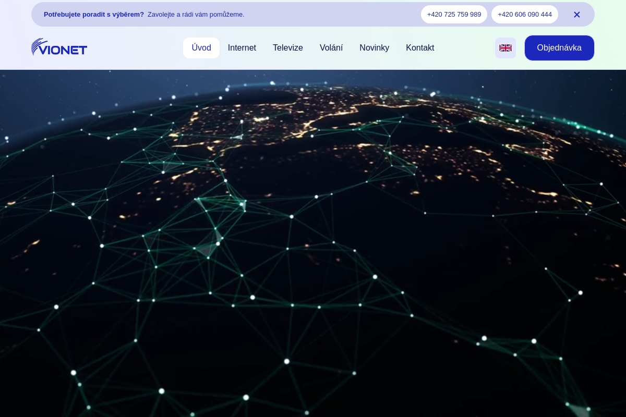
Task: Go to the Úvod home tab
Action: click(x=201, y=48)
